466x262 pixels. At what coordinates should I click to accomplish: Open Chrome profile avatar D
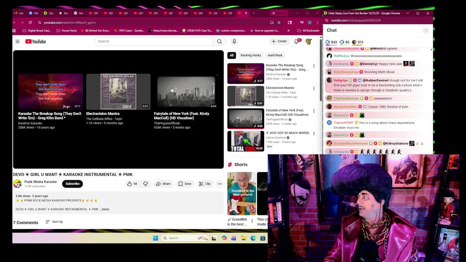309,23
